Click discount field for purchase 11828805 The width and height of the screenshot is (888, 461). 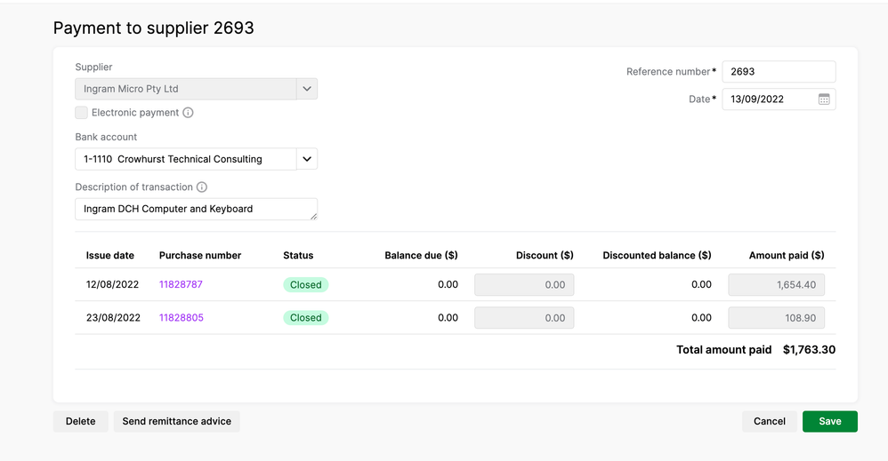(x=524, y=318)
